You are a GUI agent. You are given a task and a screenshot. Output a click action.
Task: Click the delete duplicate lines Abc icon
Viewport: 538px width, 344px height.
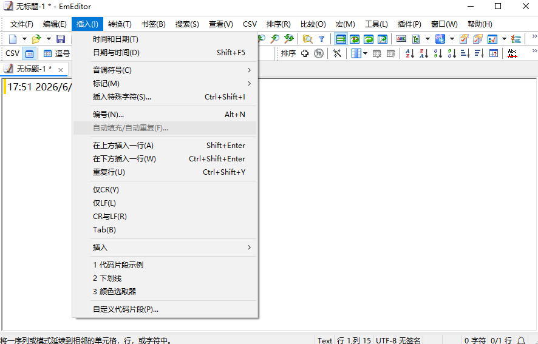click(512, 53)
